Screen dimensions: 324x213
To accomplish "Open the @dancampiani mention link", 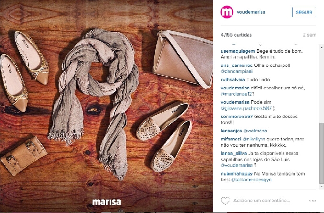I will click(x=237, y=72).
